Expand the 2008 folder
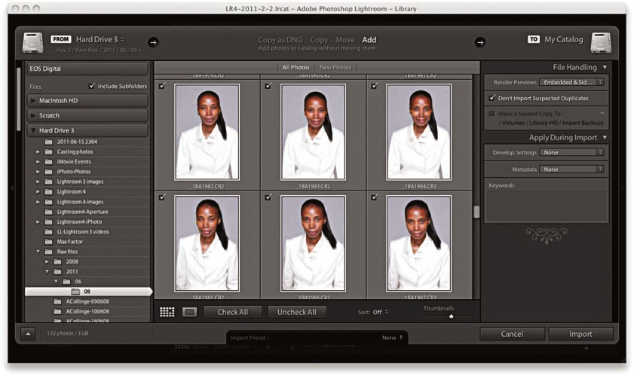This screenshot has height=376, width=634. pyautogui.click(x=47, y=261)
